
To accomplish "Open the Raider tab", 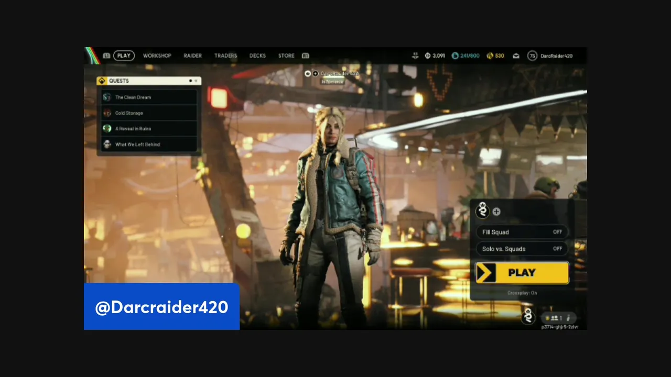I will (x=192, y=56).
